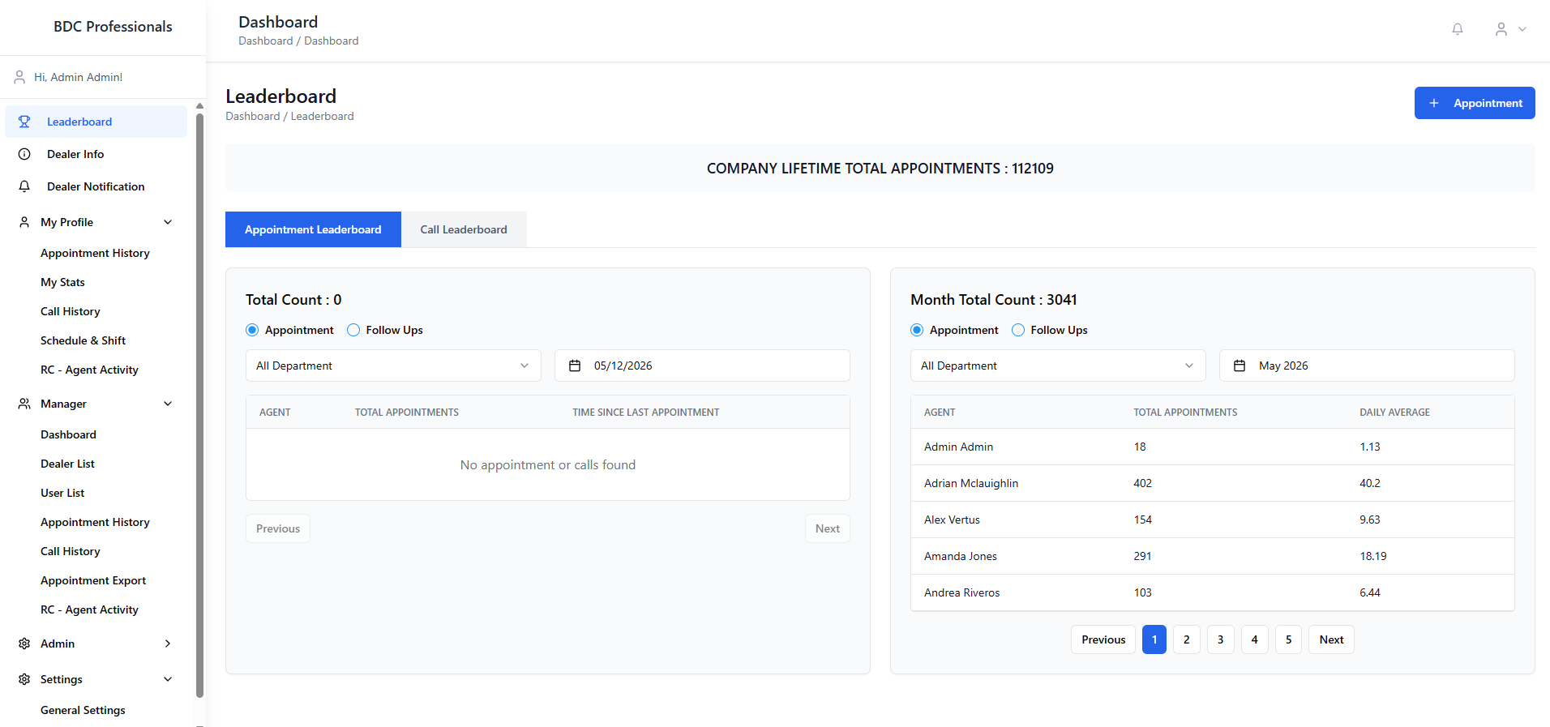Open User List under Manager
The image size is (1550, 727).
click(x=62, y=493)
